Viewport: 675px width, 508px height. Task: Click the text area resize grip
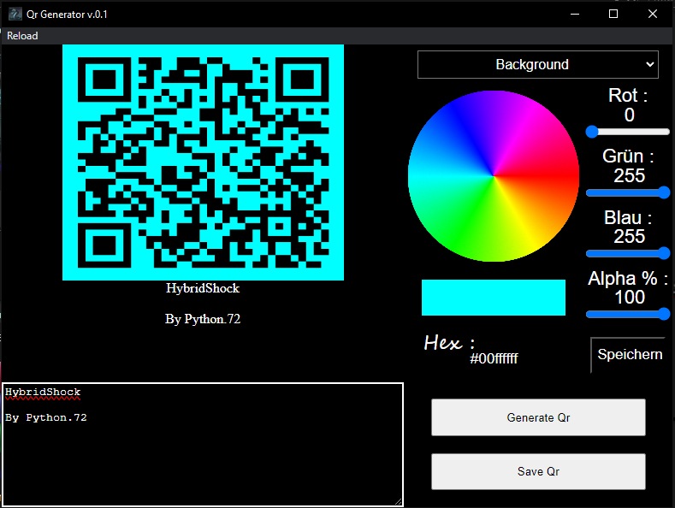pos(399,501)
